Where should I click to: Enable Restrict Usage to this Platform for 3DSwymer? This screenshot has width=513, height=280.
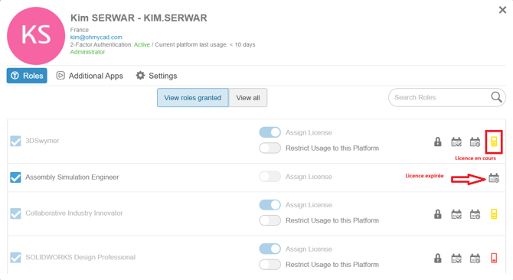click(x=270, y=148)
